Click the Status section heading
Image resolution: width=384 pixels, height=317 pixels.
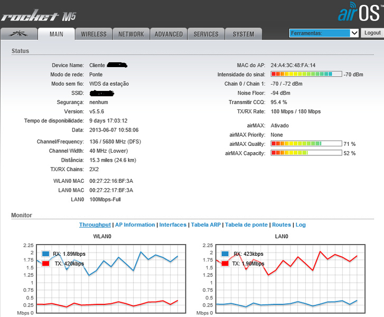(x=20, y=51)
